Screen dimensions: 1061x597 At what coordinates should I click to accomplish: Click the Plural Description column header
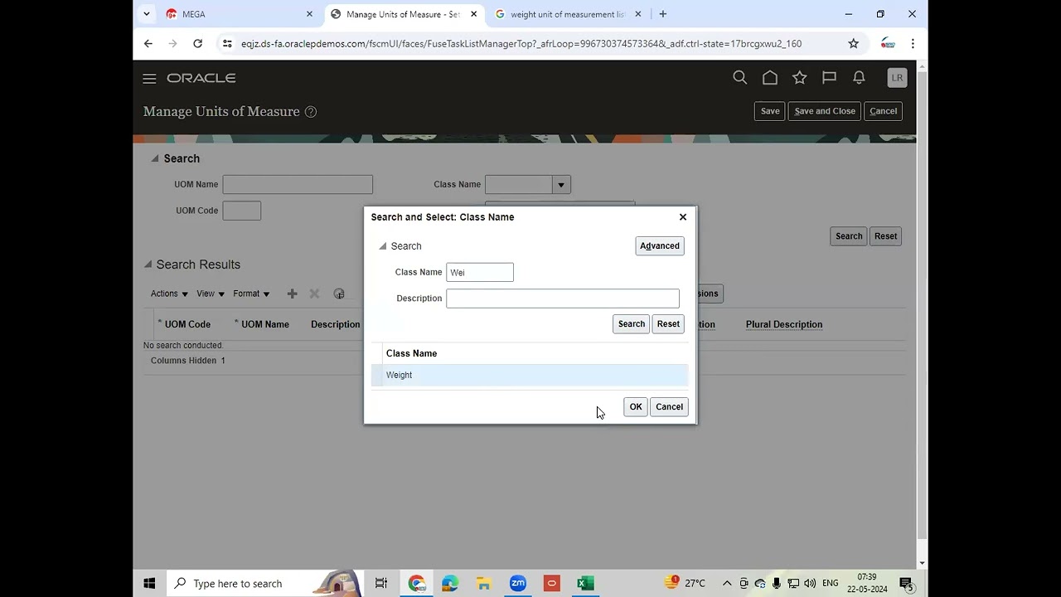784,324
